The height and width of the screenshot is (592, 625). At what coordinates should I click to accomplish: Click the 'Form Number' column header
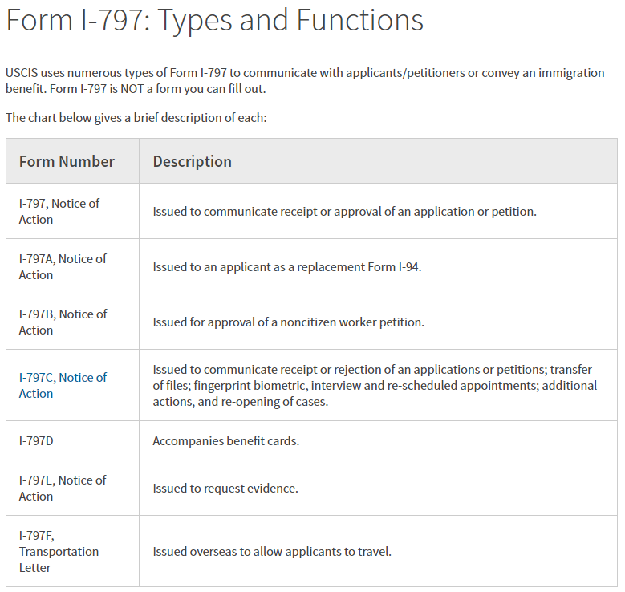67,161
